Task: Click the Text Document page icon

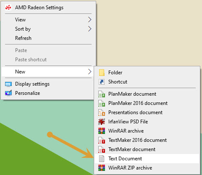Action: click(x=102, y=159)
